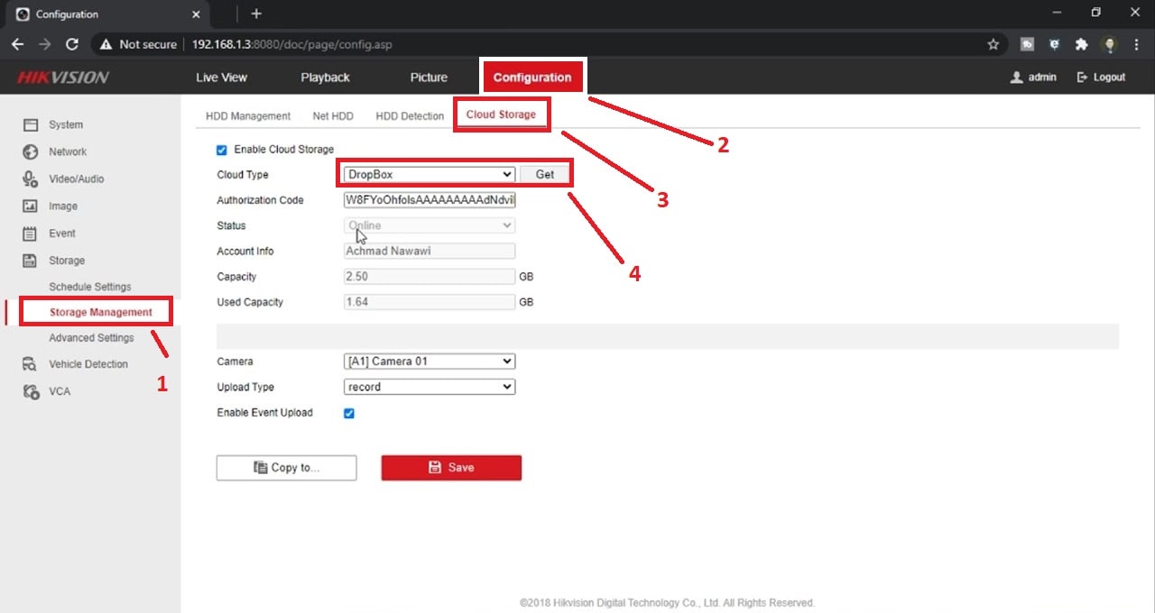Click the Authorization Code input field
Screen dimensions: 1155x613
click(x=429, y=199)
